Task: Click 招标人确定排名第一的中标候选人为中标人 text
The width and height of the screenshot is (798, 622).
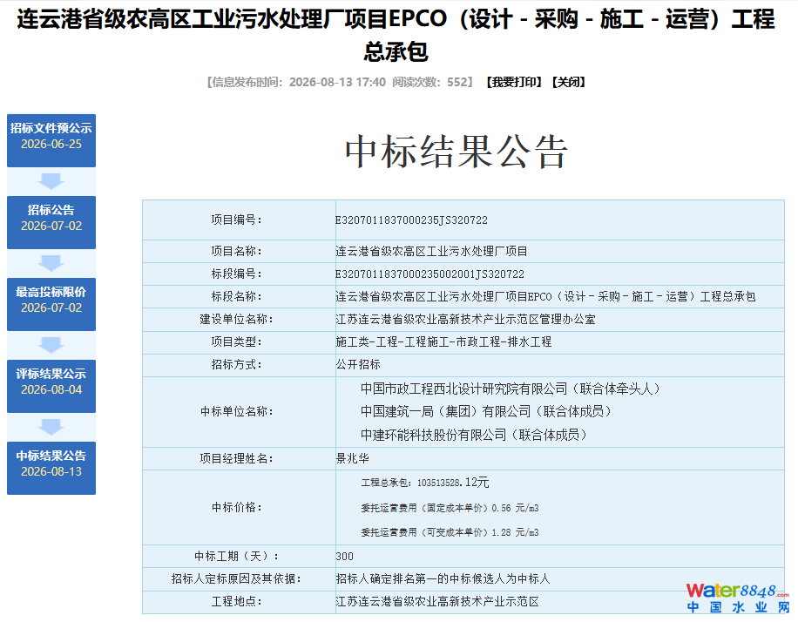Action: coord(443,579)
